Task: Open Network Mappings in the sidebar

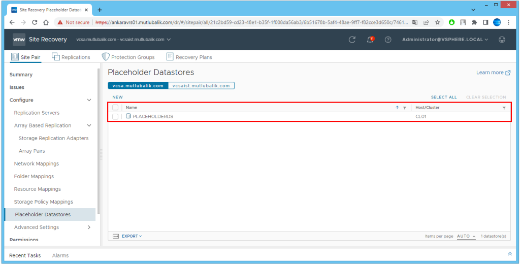Action: [x=37, y=163]
